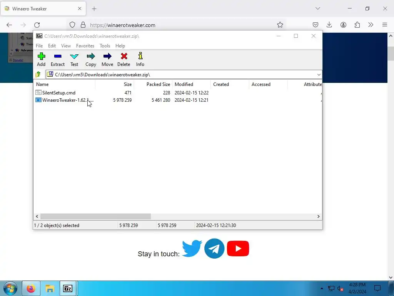The image size is (394, 296).
Task: Click SilentSetup.cmd file icon
Action: click(x=38, y=92)
